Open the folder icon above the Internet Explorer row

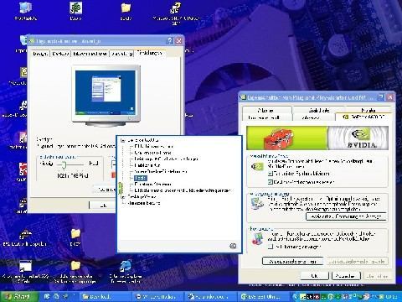click(75, 233)
